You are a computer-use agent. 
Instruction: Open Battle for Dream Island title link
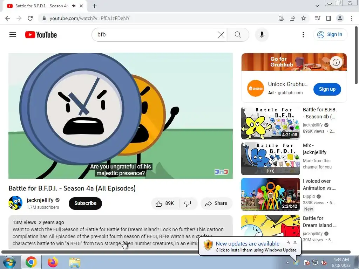coord(320,222)
